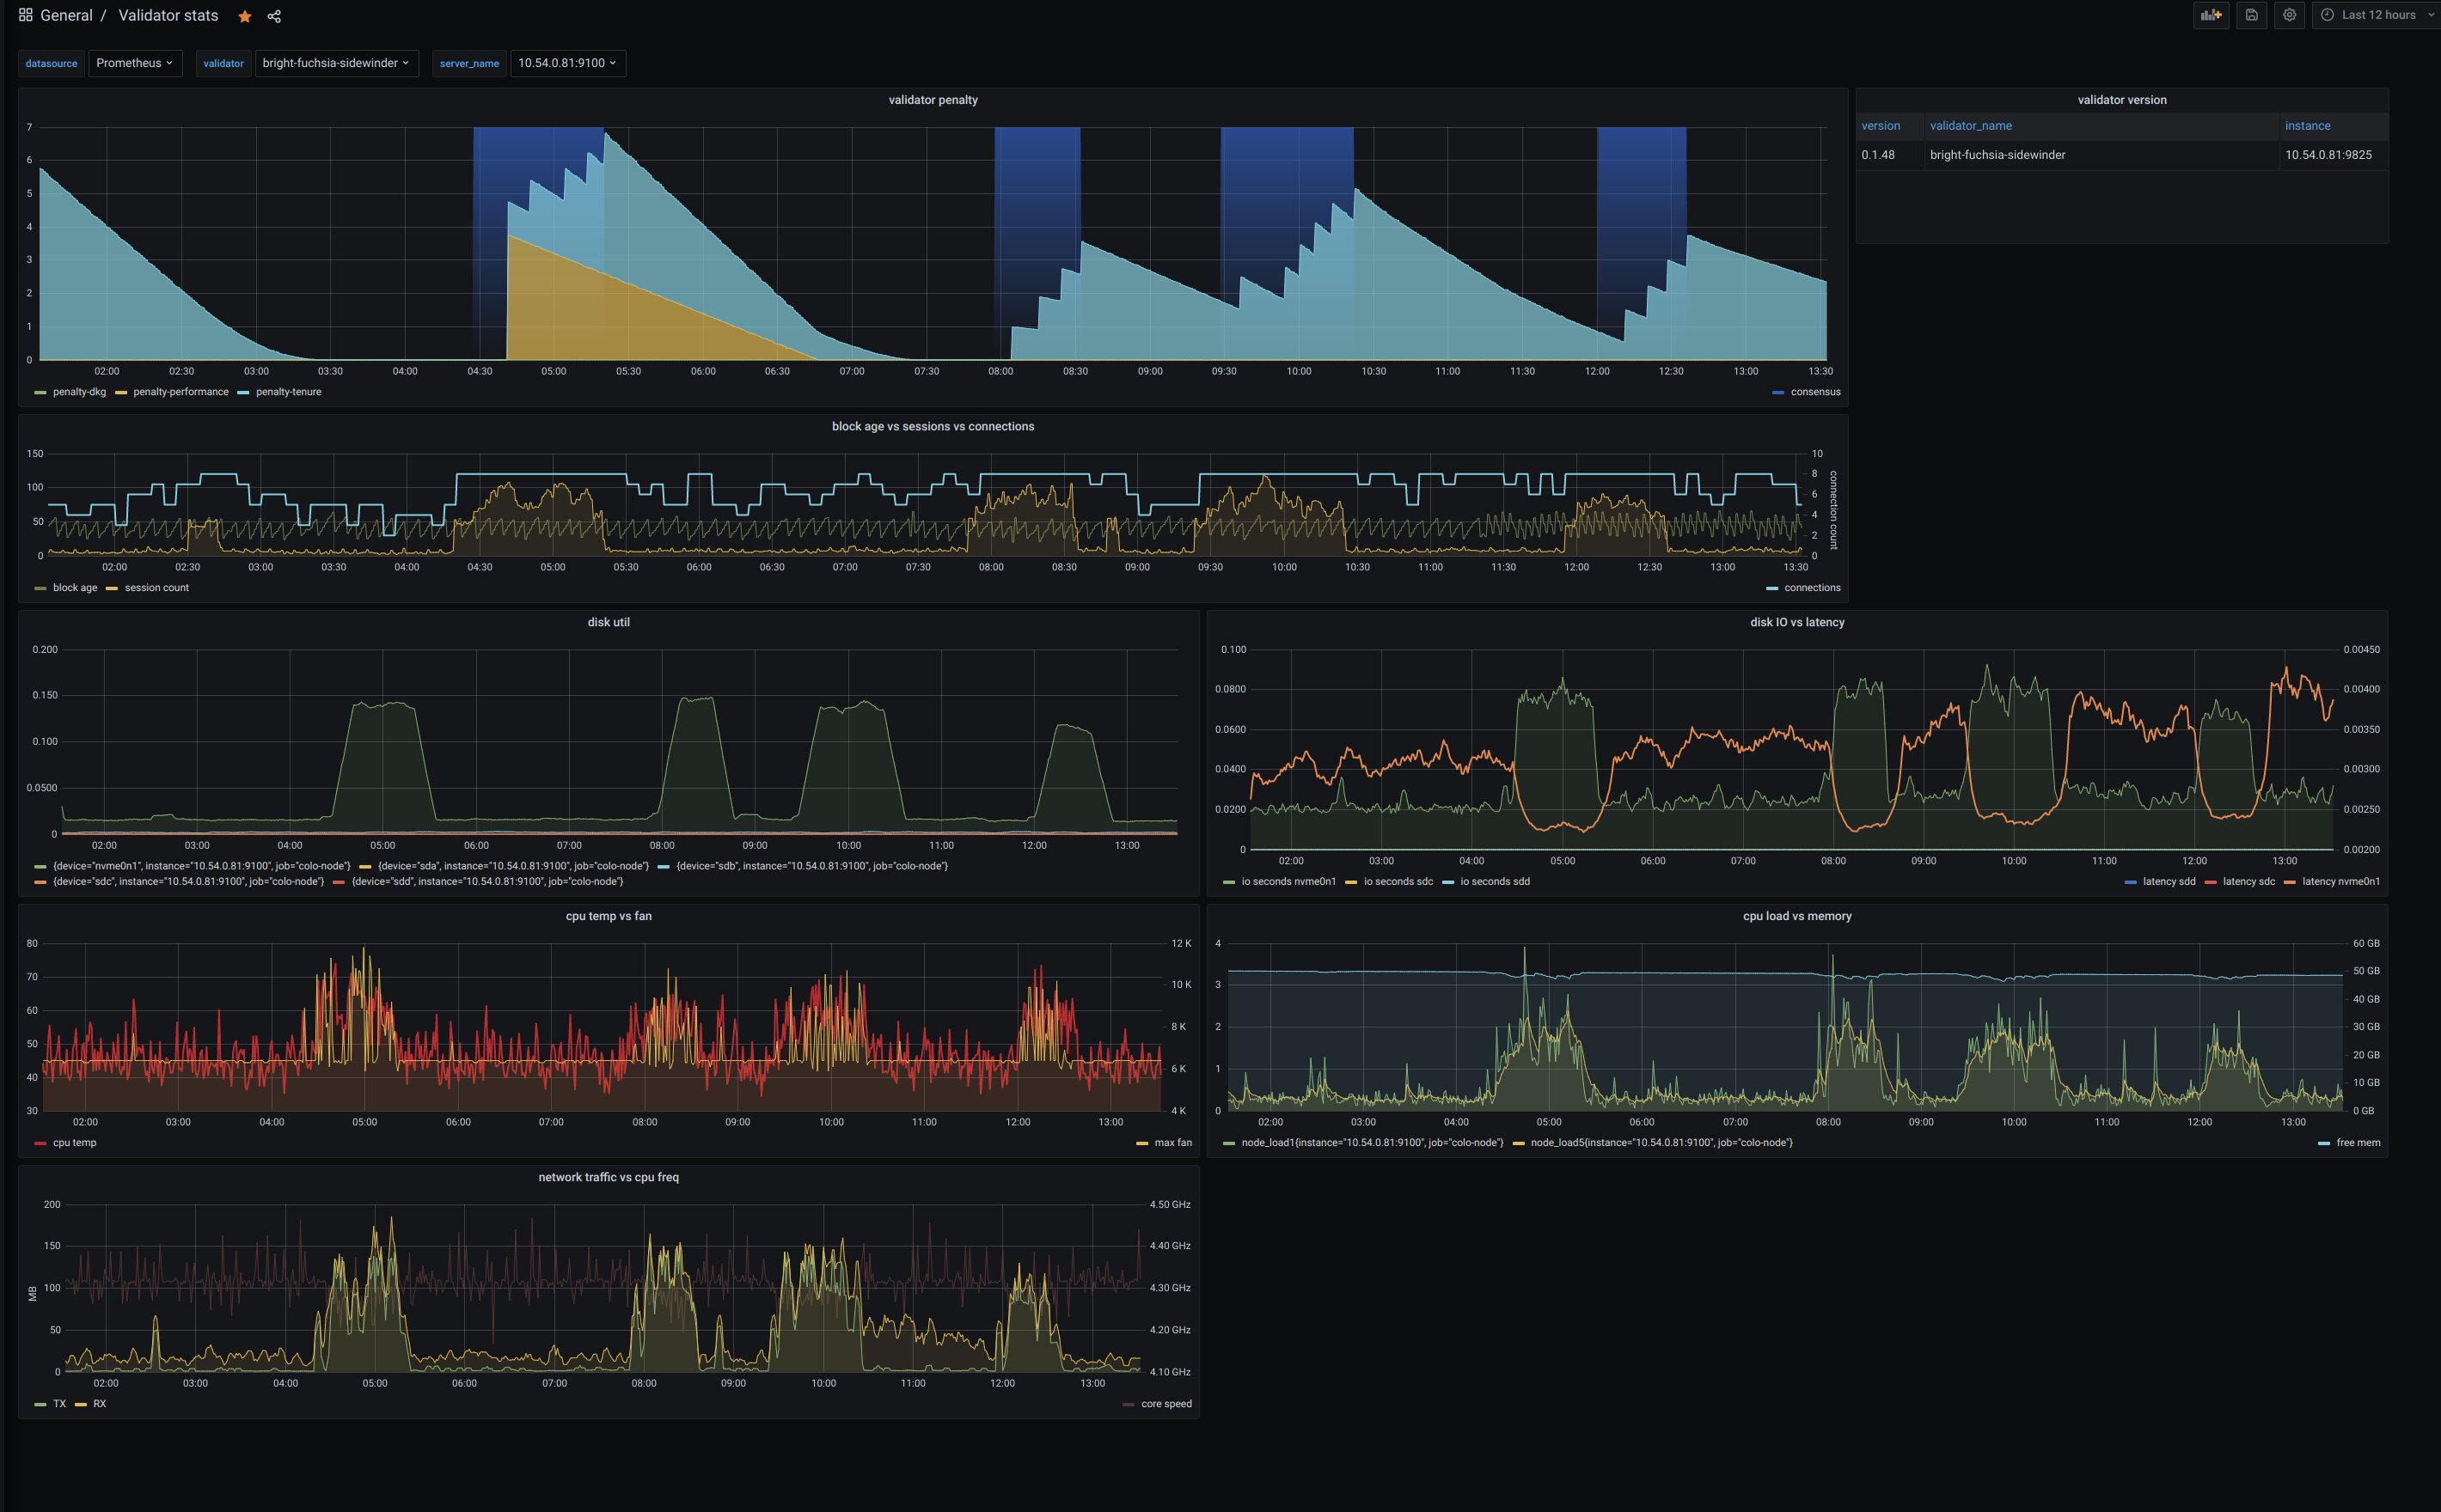
Task: Toggle penalty-tenure legend series
Action: click(x=288, y=392)
